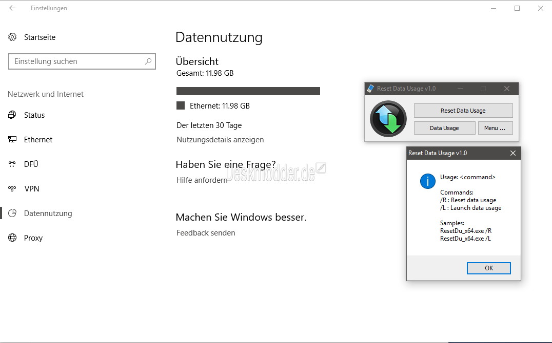Click the Machen Sie Windows besser. heading

[241, 217]
